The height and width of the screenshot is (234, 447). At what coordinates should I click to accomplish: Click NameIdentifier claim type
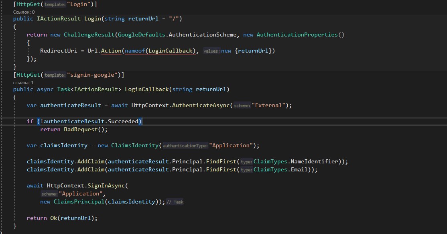[314, 162]
